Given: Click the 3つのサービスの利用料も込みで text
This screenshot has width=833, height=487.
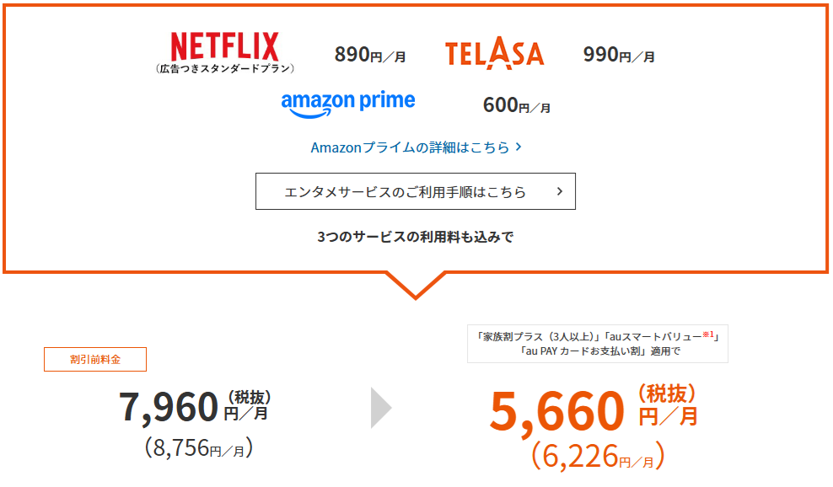Looking at the screenshot, I should tap(416, 237).
